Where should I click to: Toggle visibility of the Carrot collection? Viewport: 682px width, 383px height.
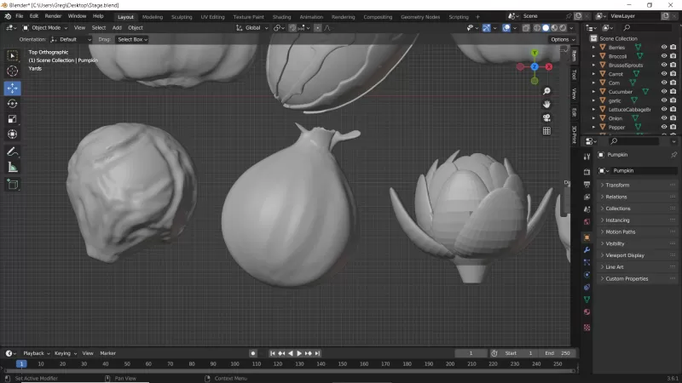664,74
